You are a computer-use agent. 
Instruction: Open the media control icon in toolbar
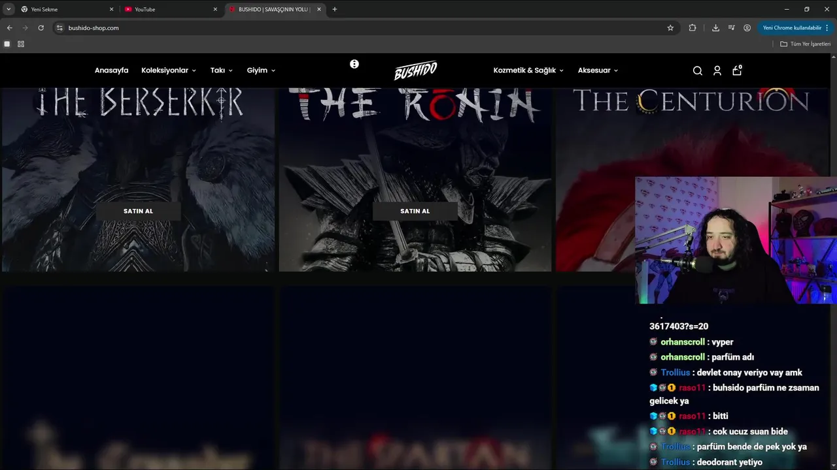tap(731, 28)
